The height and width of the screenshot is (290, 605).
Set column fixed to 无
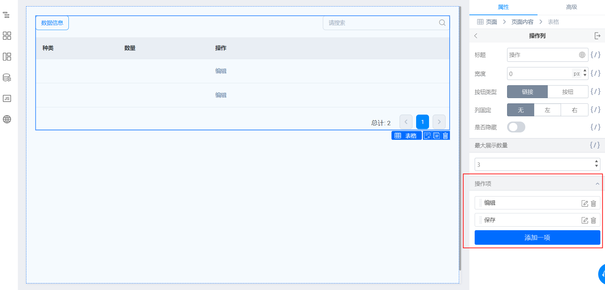pyautogui.click(x=521, y=110)
